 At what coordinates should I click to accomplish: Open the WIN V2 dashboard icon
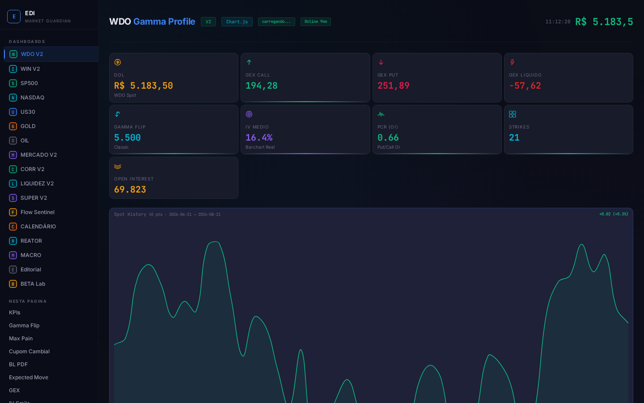(13, 69)
